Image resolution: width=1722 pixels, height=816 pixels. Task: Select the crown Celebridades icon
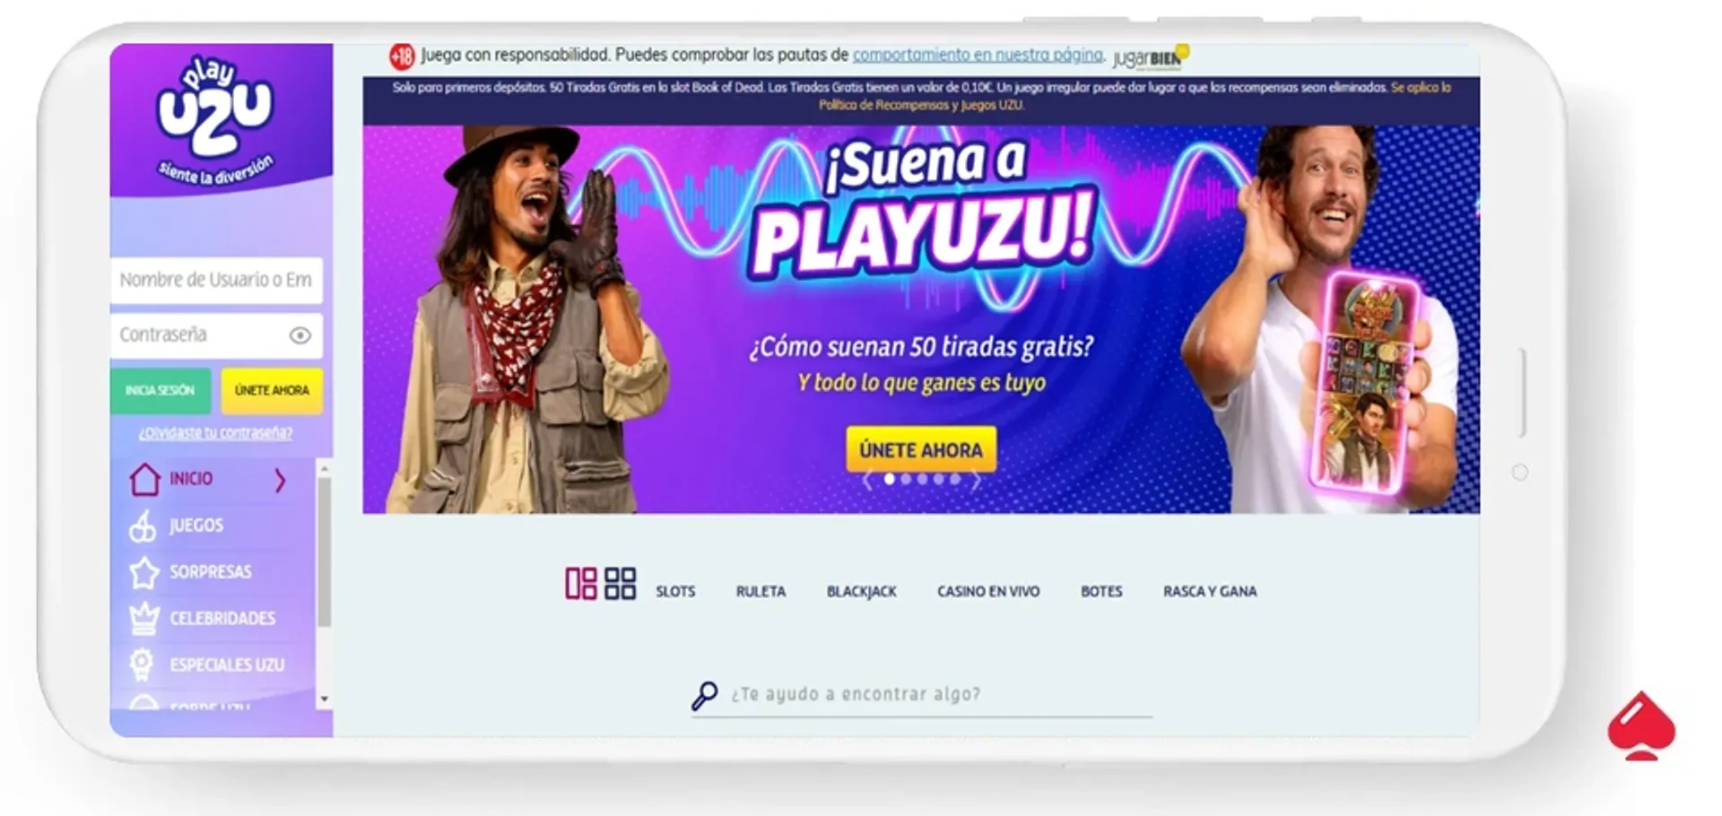click(143, 619)
